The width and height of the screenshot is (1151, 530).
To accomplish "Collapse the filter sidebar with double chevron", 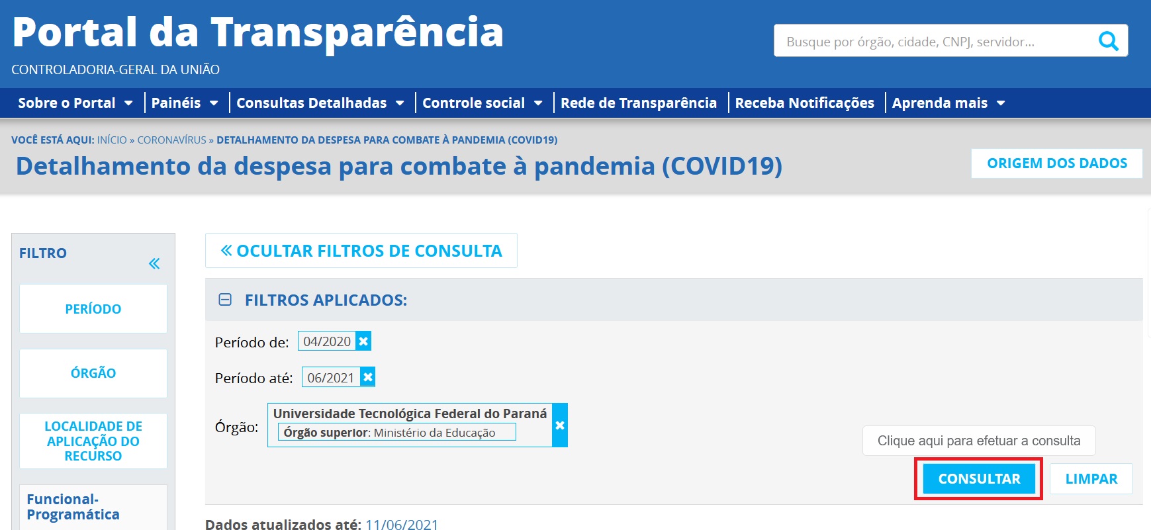I will click(154, 264).
